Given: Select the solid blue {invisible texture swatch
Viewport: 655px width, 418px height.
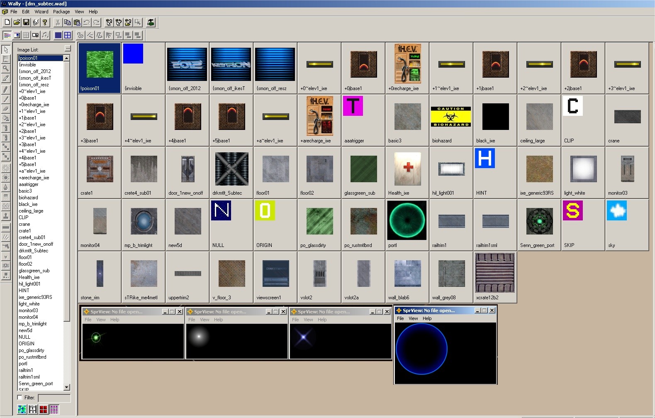Looking at the screenshot, I should pyautogui.click(x=133, y=54).
